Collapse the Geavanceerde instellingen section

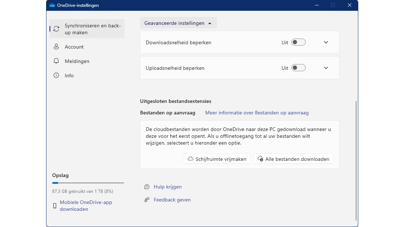coord(178,23)
